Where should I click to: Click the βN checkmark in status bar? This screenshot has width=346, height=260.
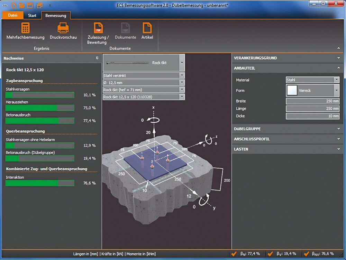[x=234, y=254]
